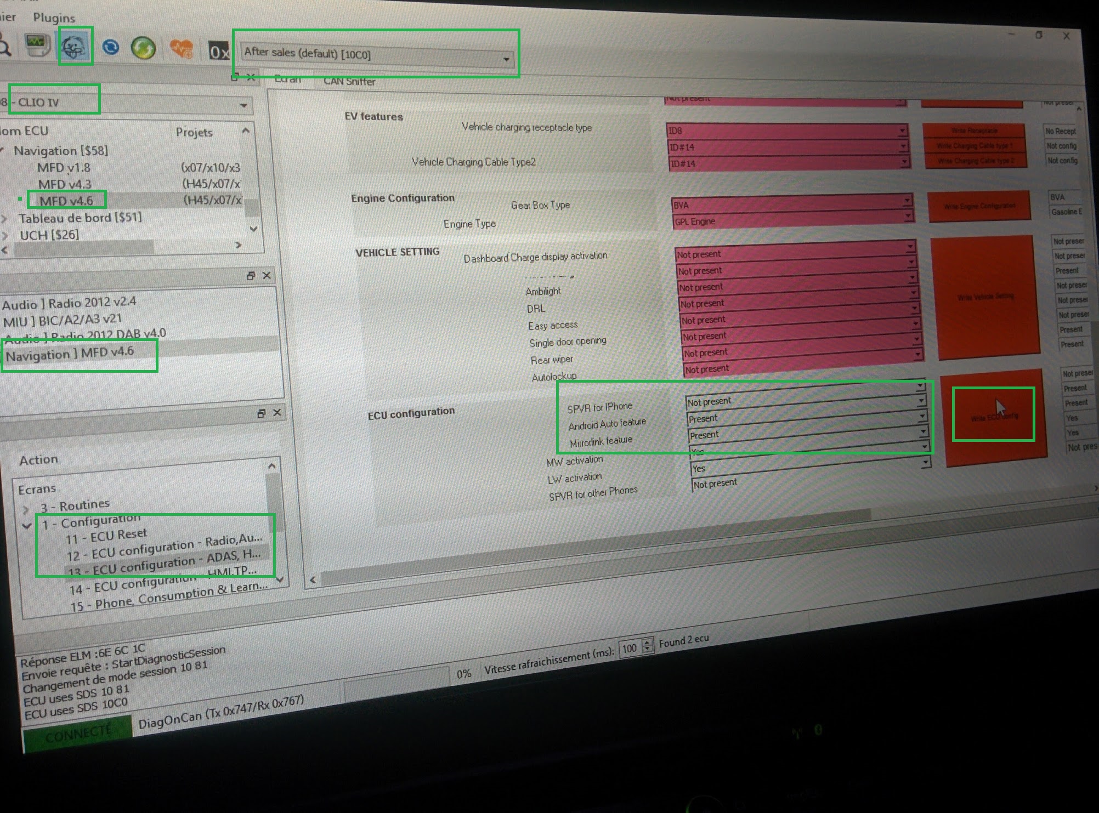Select Audio Radio 2012 DAB v4.0 entry

click(x=85, y=334)
